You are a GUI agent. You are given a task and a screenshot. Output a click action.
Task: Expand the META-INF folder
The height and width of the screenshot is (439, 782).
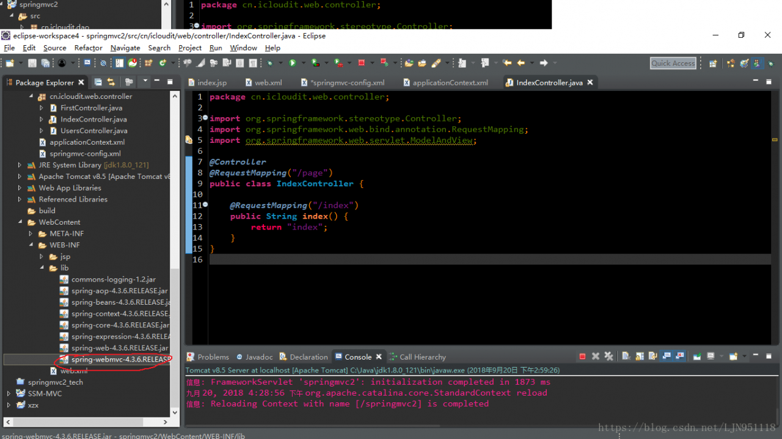31,234
